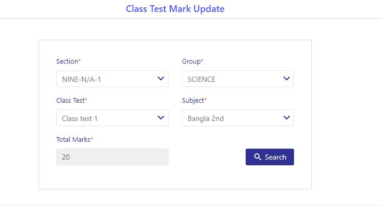Open the Group dropdown showing SCIENCE
Image resolution: width=382 pixels, height=206 pixels.
coord(238,79)
